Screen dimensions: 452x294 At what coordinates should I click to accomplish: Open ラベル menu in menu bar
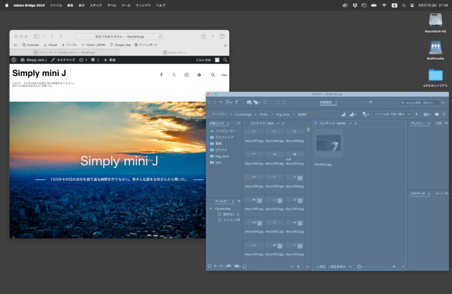click(x=111, y=5)
